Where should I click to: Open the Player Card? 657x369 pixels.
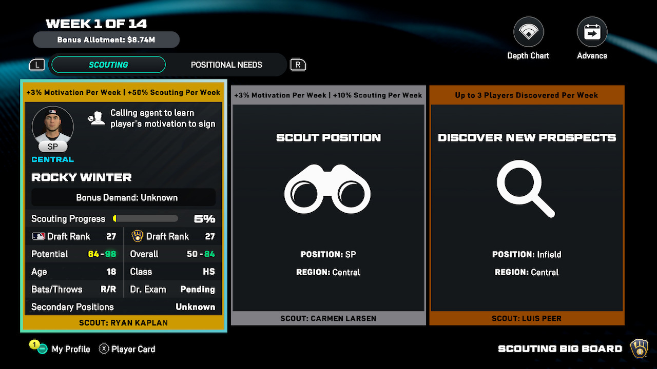[x=133, y=349]
